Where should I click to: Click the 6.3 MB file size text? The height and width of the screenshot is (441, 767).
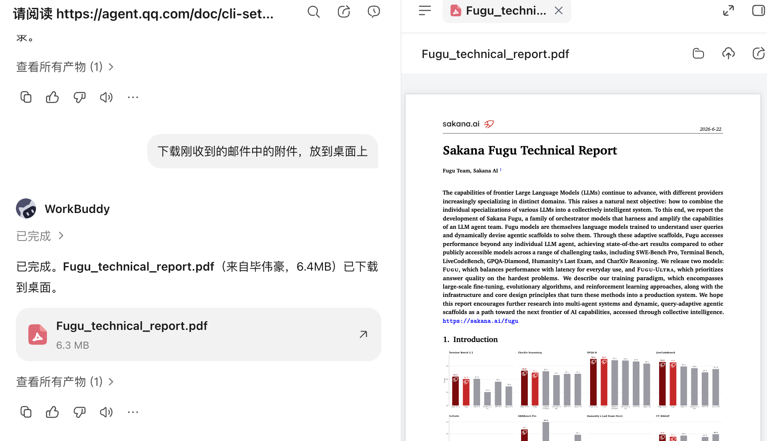[x=73, y=345]
